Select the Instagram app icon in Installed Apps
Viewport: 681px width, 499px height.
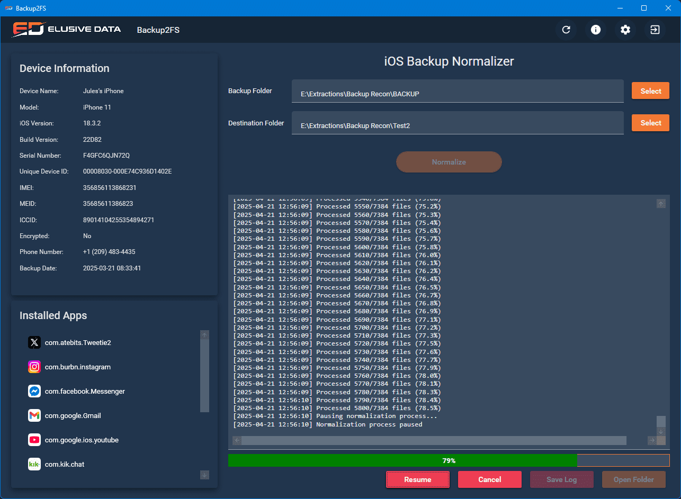(x=34, y=367)
